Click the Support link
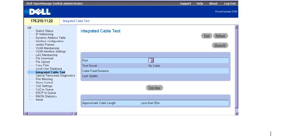This screenshot has height=136, width=297. [185, 3]
